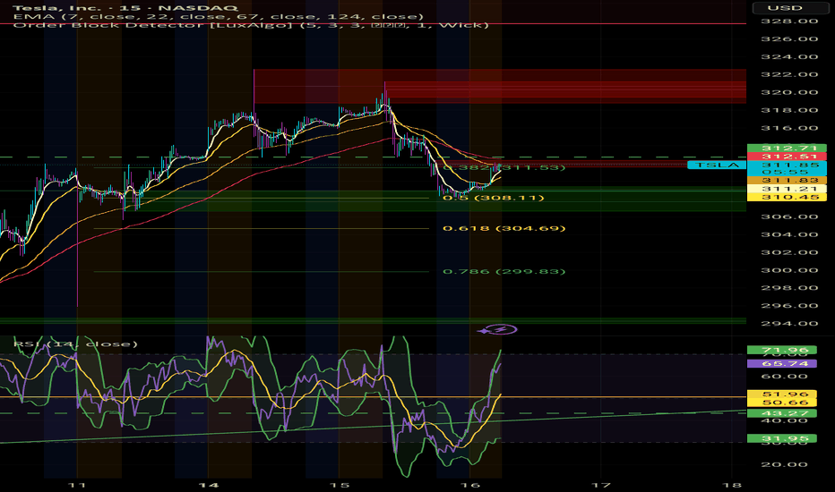Click the green 71.96 RSI value label

[782, 350]
